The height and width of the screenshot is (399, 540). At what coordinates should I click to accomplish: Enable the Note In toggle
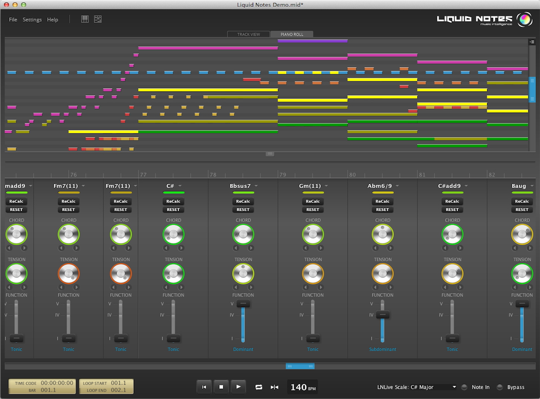coord(465,387)
